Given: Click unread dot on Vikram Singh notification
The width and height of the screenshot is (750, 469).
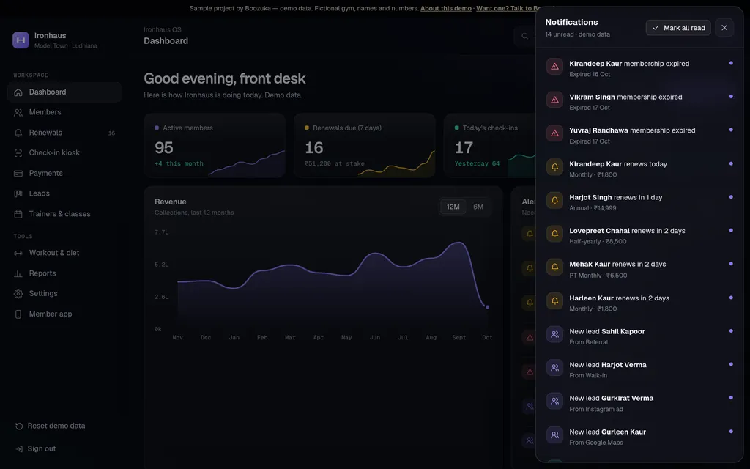Looking at the screenshot, I should [x=731, y=96].
